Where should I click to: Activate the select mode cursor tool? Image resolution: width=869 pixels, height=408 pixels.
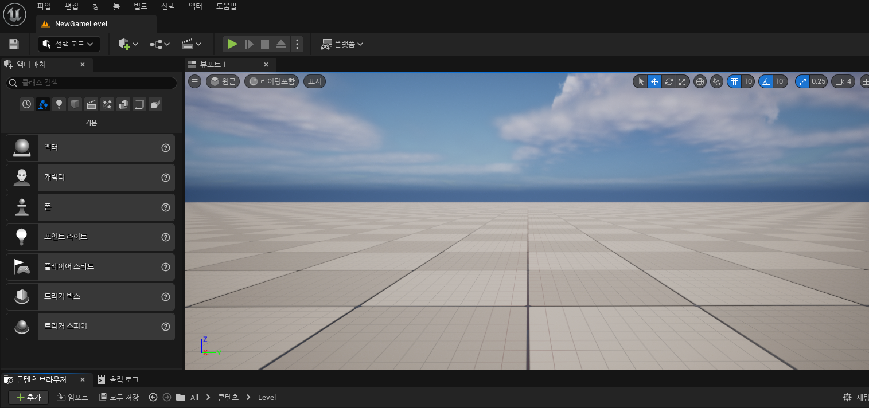click(x=641, y=81)
